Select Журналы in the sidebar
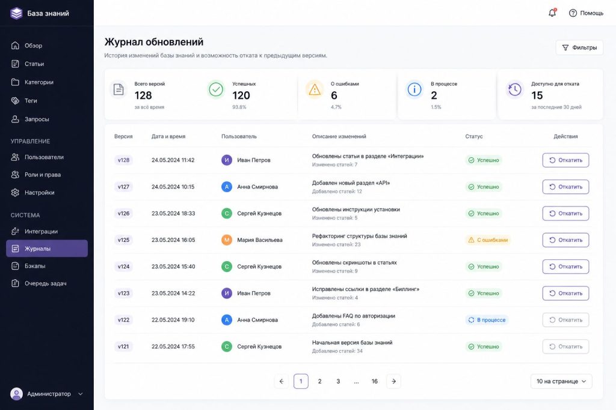616x410 pixels. (47, 249)
